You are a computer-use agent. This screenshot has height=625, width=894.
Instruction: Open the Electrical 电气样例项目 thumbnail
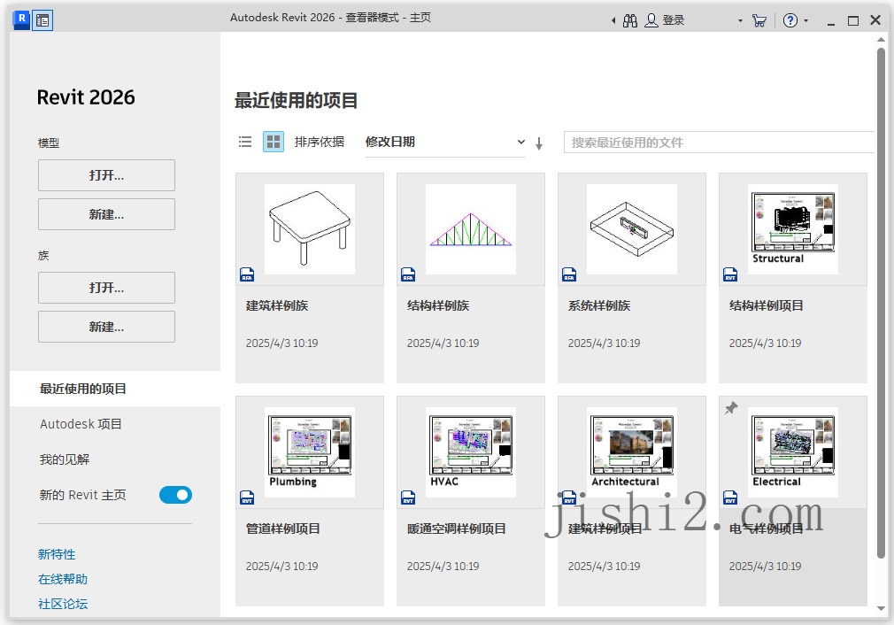(793, 452)
